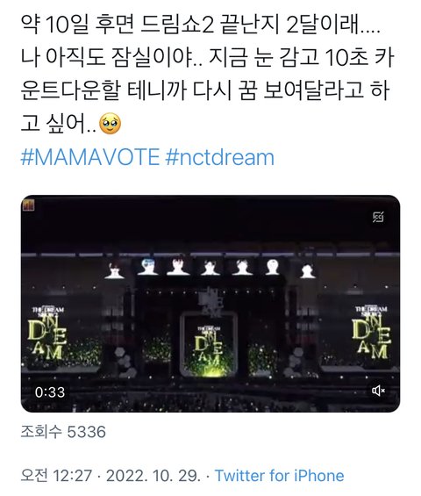Open the #nctdream hashtag
Viewport: 421px width, 496px height.
(219, 157)
